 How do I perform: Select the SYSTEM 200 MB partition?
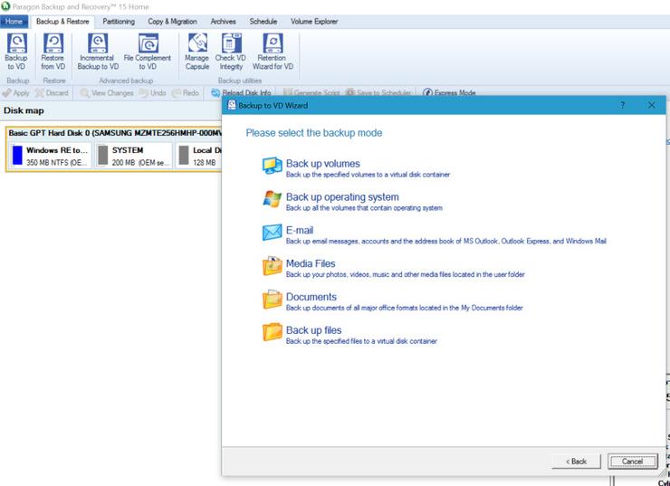[134, 156]
